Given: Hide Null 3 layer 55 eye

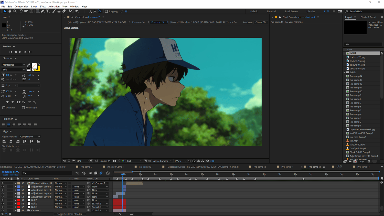Looking at the screenshot, I should tap(3, 200).
